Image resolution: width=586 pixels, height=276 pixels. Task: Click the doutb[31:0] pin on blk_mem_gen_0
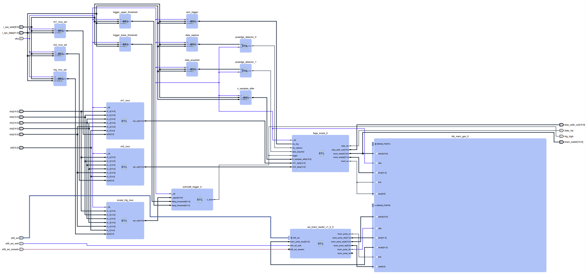click(382, 248)
